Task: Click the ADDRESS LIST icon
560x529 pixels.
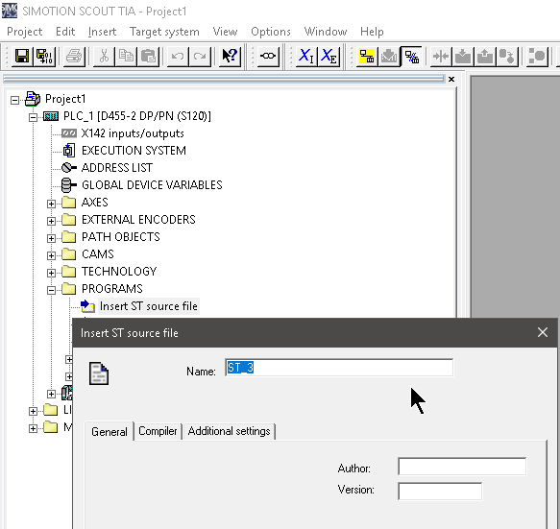Action: (68, 168)
